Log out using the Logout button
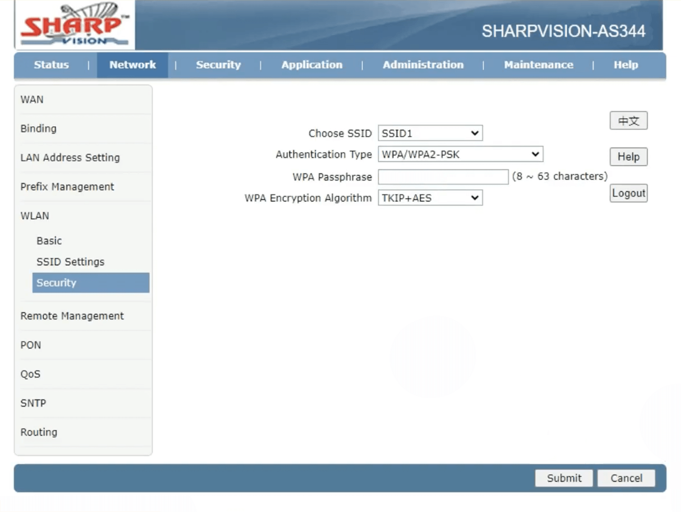The height and width of the screenshot is (512, 681). pyautogui.click(x=628, y=193)
